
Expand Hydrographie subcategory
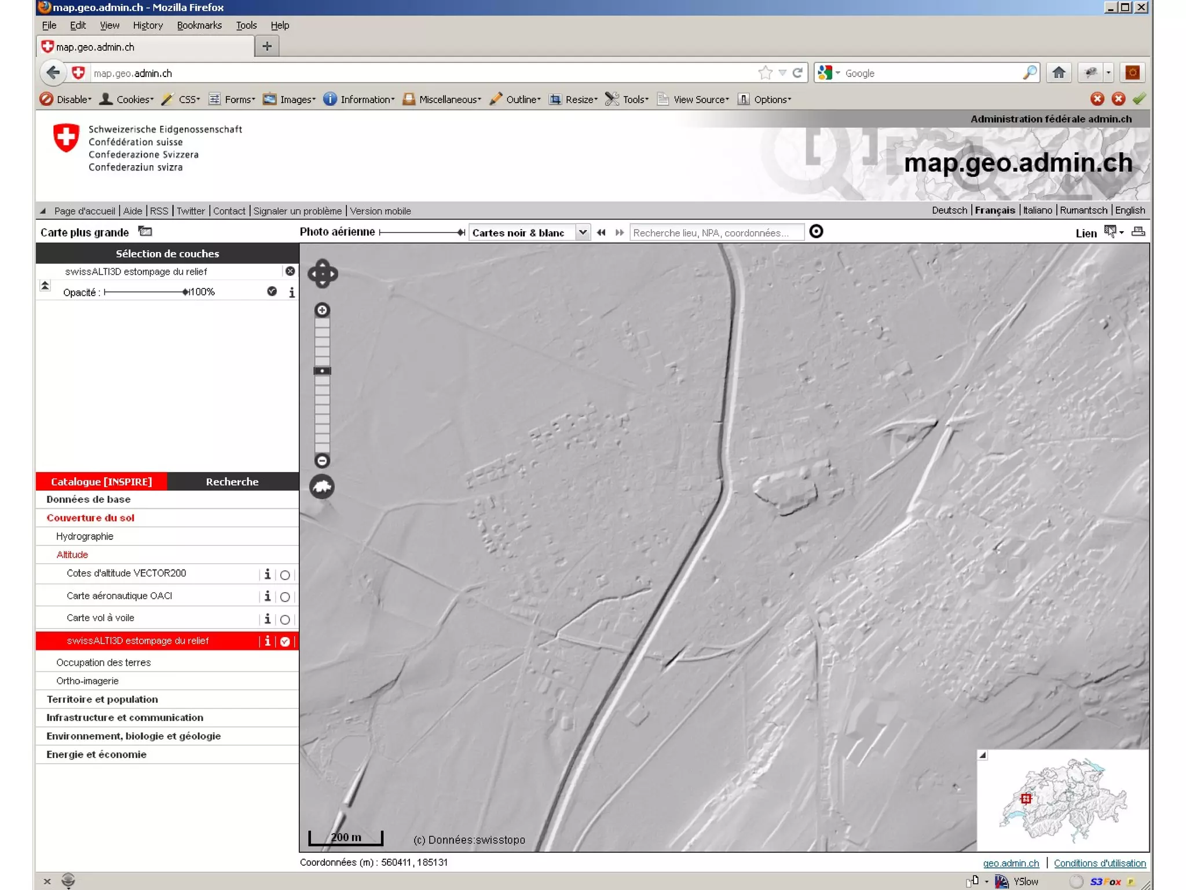coord(85,537)
